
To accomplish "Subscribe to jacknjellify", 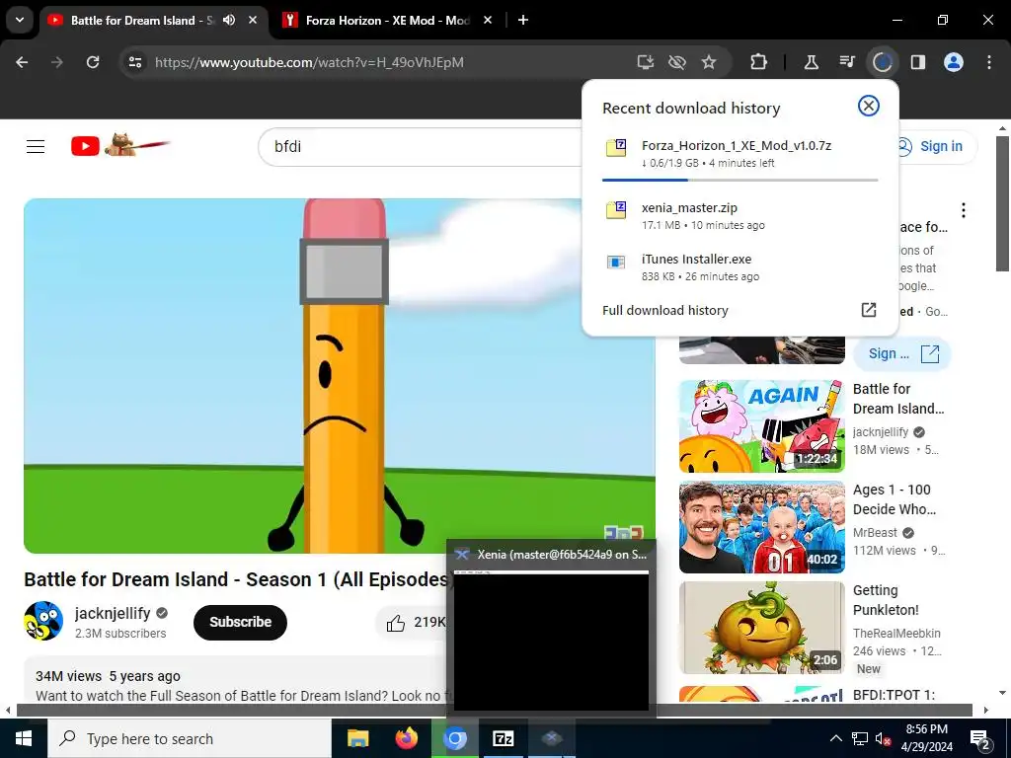I will (240, 622).
